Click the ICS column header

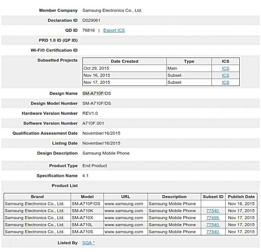225,61
